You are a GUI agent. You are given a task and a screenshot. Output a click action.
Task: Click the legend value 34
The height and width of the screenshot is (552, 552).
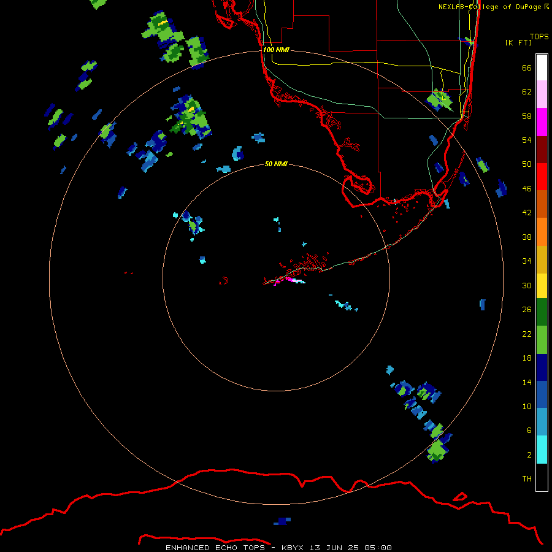527,261
